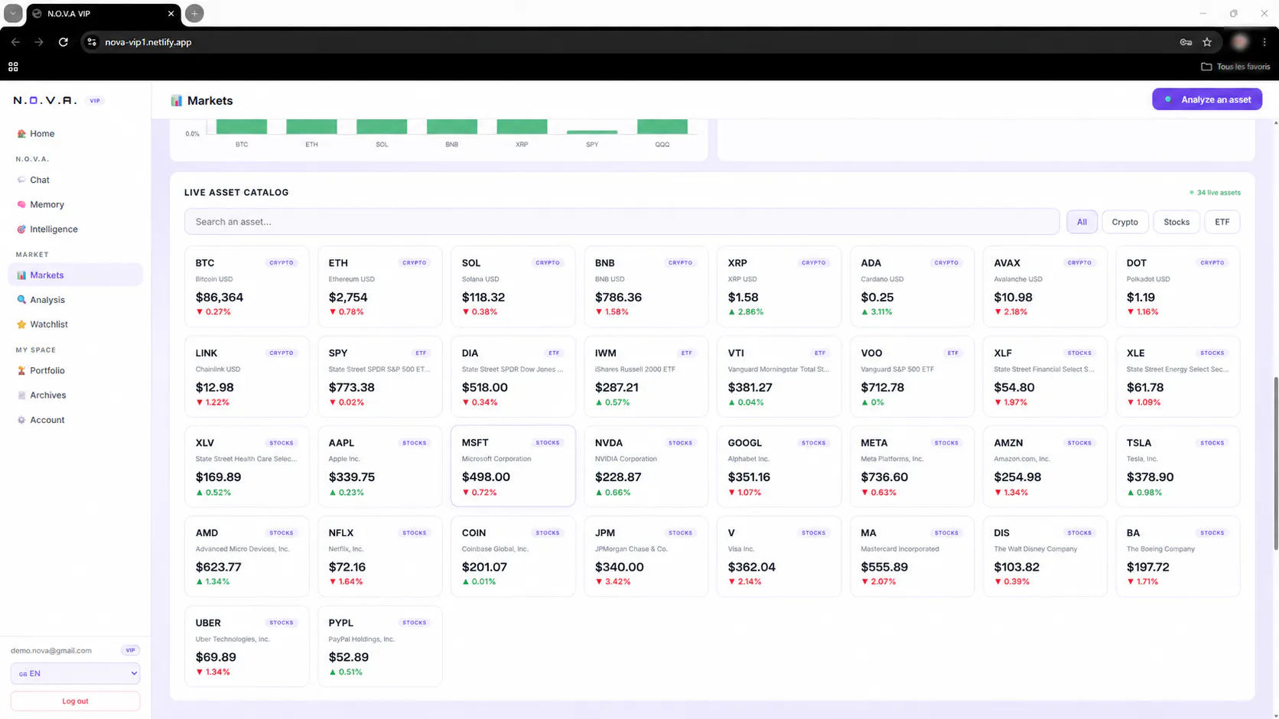Screen dimensions: 1279x719
Task: Select the AAPL Apple Inc. card
Action: 380,467
